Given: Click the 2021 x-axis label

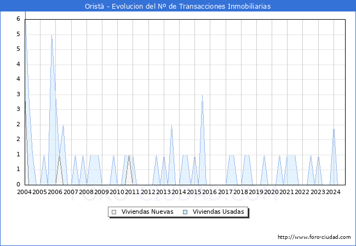Looking at the screenshot, I should coord(286,192).
